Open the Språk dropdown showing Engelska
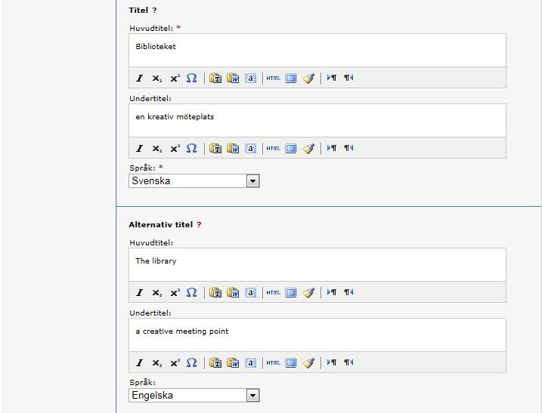Screen dimensions: 542x413 pos(194,396)
